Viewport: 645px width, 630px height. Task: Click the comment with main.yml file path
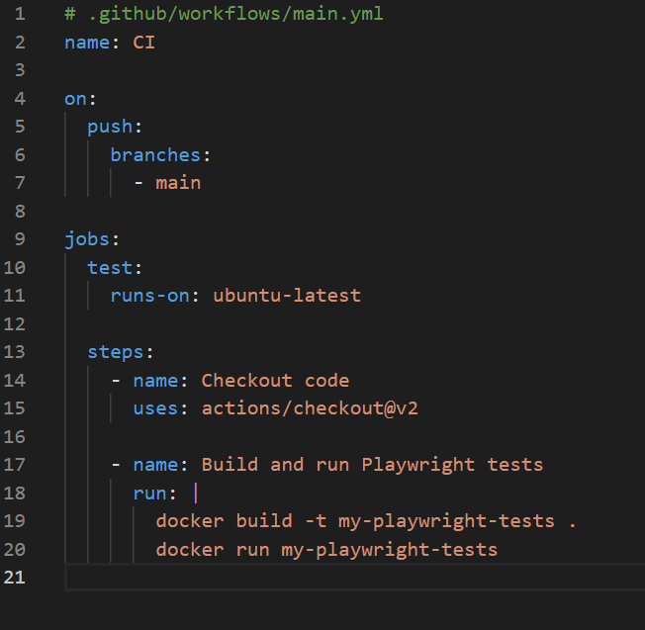pyautogui.click(x=224, y=14)
